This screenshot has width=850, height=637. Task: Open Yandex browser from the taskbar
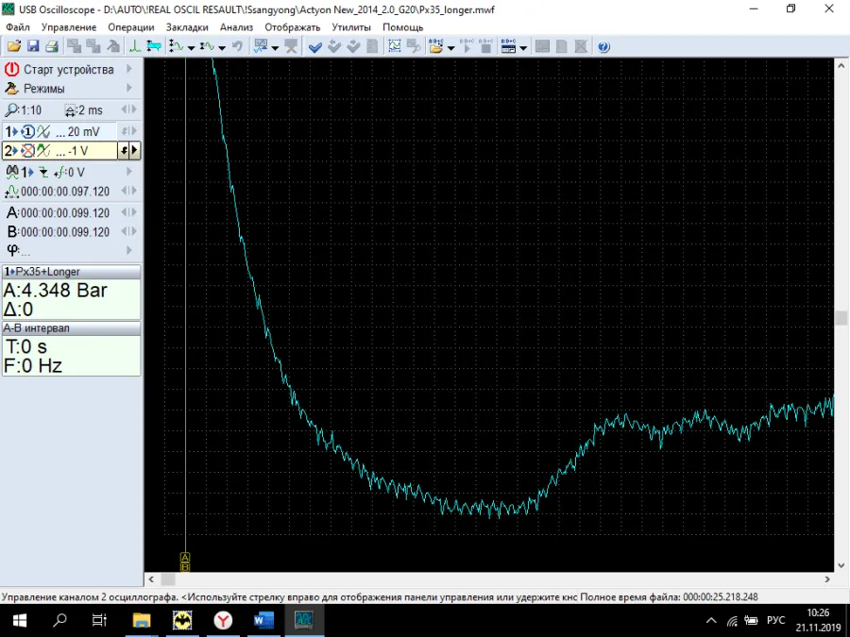click(223, 620)
